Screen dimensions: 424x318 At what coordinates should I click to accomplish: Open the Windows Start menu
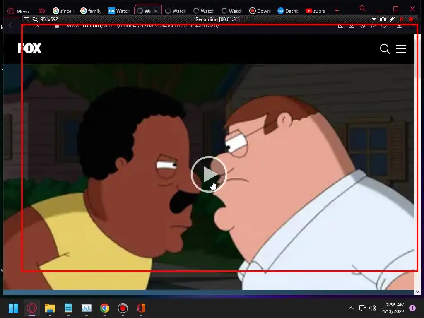tap(13, 308)
